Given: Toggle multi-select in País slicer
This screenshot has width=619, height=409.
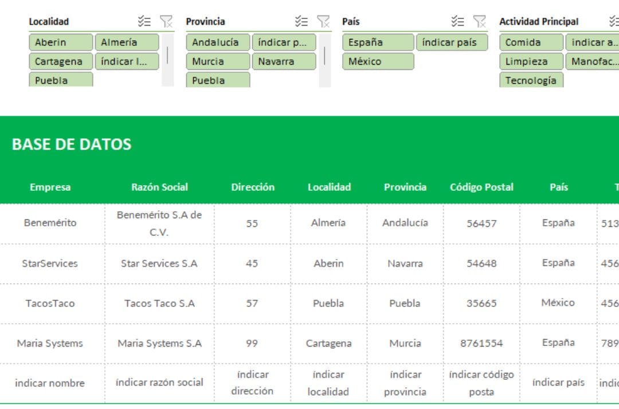Looking at the screenshot, I should [x=457, y=21].
